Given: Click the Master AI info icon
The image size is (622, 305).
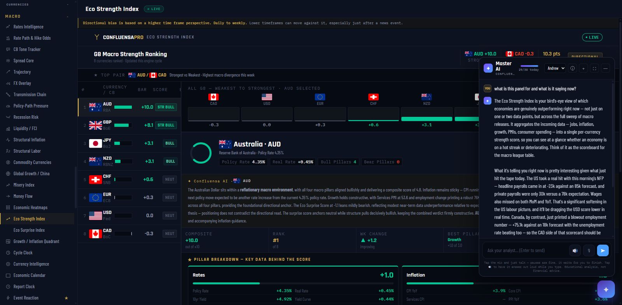Looking at the screenshot, I should tap(572, 68).
